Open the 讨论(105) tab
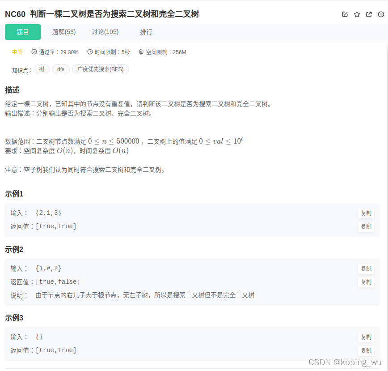Image resolution: width=388 pixels, height=371 pixels. tap(105, 32)
